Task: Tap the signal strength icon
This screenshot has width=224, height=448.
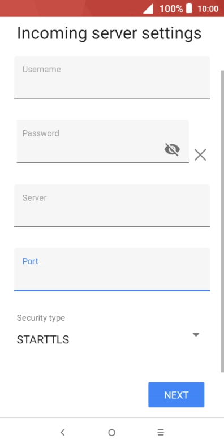Action: tap(148, 8)
